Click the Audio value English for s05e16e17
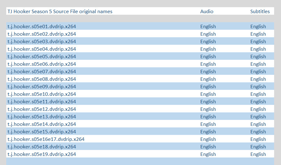 pyautogui.click(x=208, y=140)
